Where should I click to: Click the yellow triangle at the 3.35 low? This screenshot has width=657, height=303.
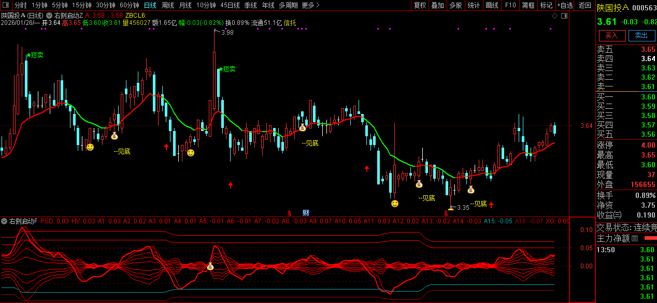(451, 208)
